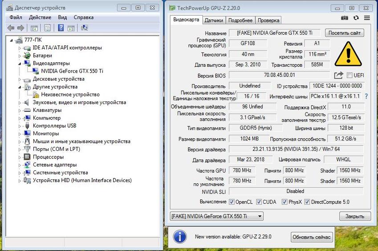Click Обновить сейчас update button
The height and width of the screenshot is (251, 378).
(312, 237)
